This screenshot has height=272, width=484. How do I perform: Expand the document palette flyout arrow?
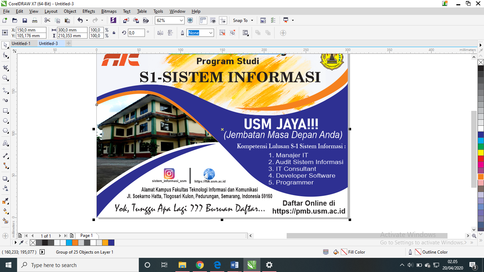click(15, 243)
